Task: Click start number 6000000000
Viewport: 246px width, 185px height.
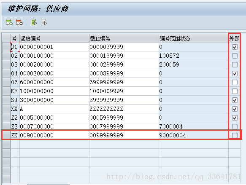Action: 54,82
